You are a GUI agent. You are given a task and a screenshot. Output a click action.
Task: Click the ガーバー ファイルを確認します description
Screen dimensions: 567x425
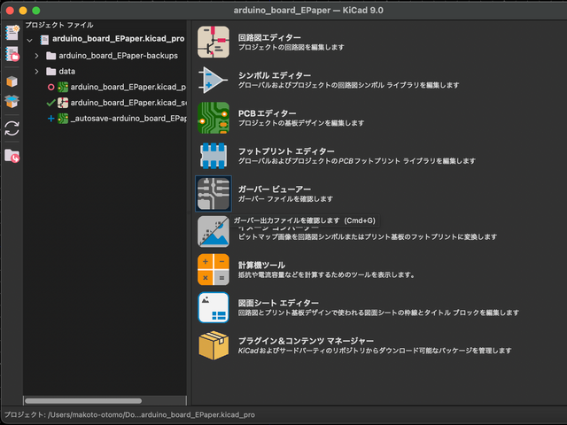[285, 199]
